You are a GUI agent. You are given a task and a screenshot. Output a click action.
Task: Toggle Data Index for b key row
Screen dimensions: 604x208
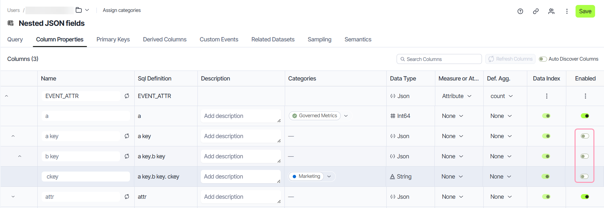(546, 156)
